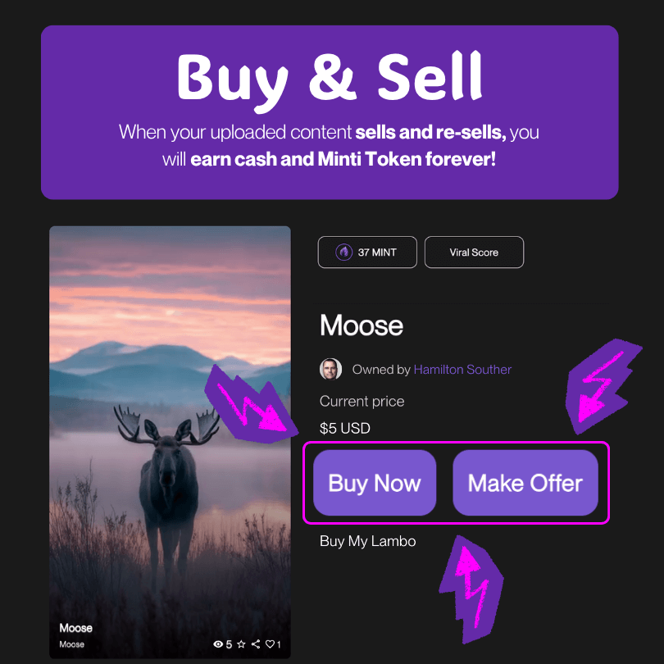Share the Moose post via share icon

click(256, 644)
